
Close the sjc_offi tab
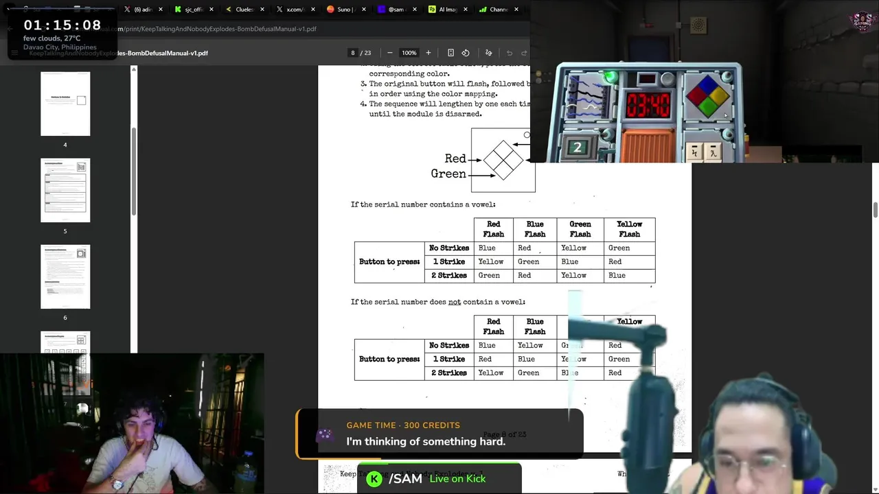point(212,10)
